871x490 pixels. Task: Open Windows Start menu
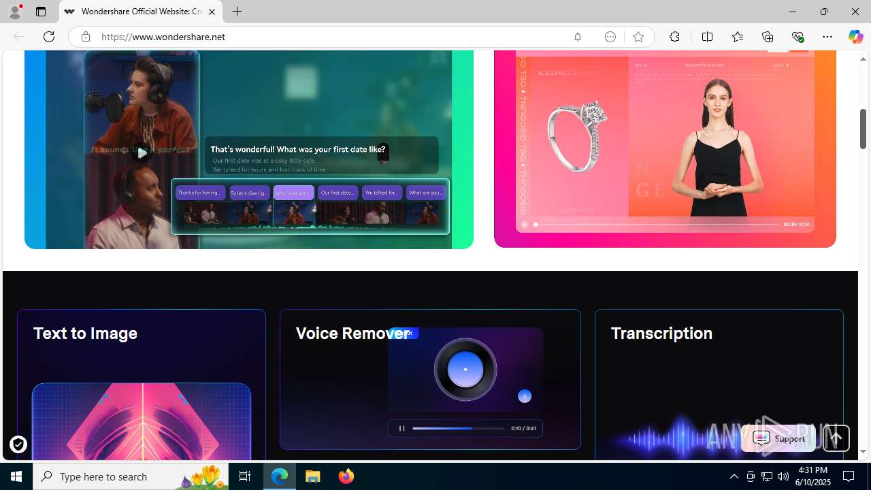pyautogui.click(x=16, y=476)
